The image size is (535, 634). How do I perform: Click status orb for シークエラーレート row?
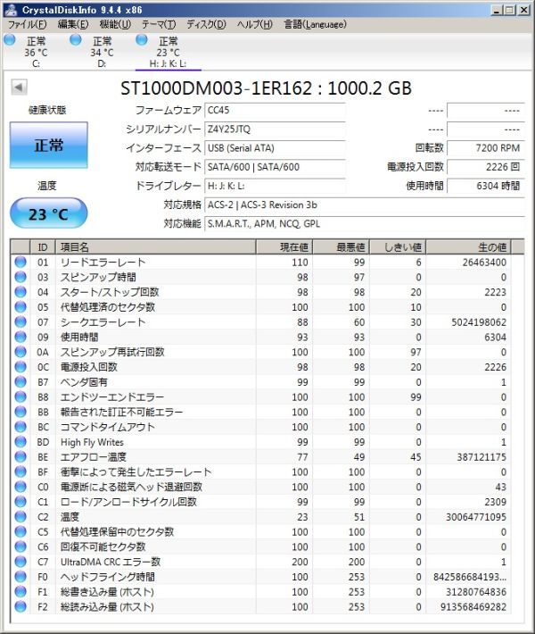pos(21,321)
